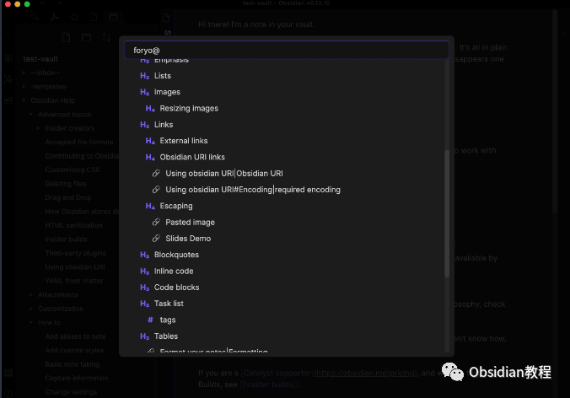Open Change settings note in file tree
This screenshot has height=398, width=570.
tap(71, 392)
